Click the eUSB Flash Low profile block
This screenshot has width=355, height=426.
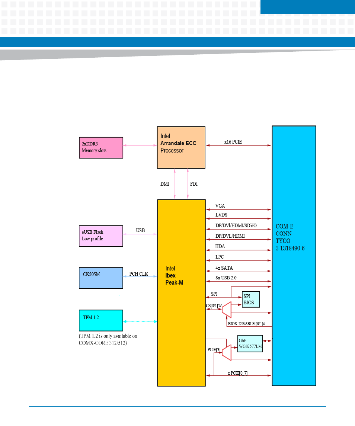pos(101,236)
